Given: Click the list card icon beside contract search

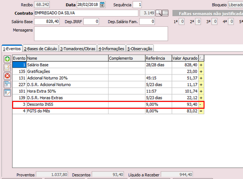Looking at the screenshot, I should (x=165, y=13).
